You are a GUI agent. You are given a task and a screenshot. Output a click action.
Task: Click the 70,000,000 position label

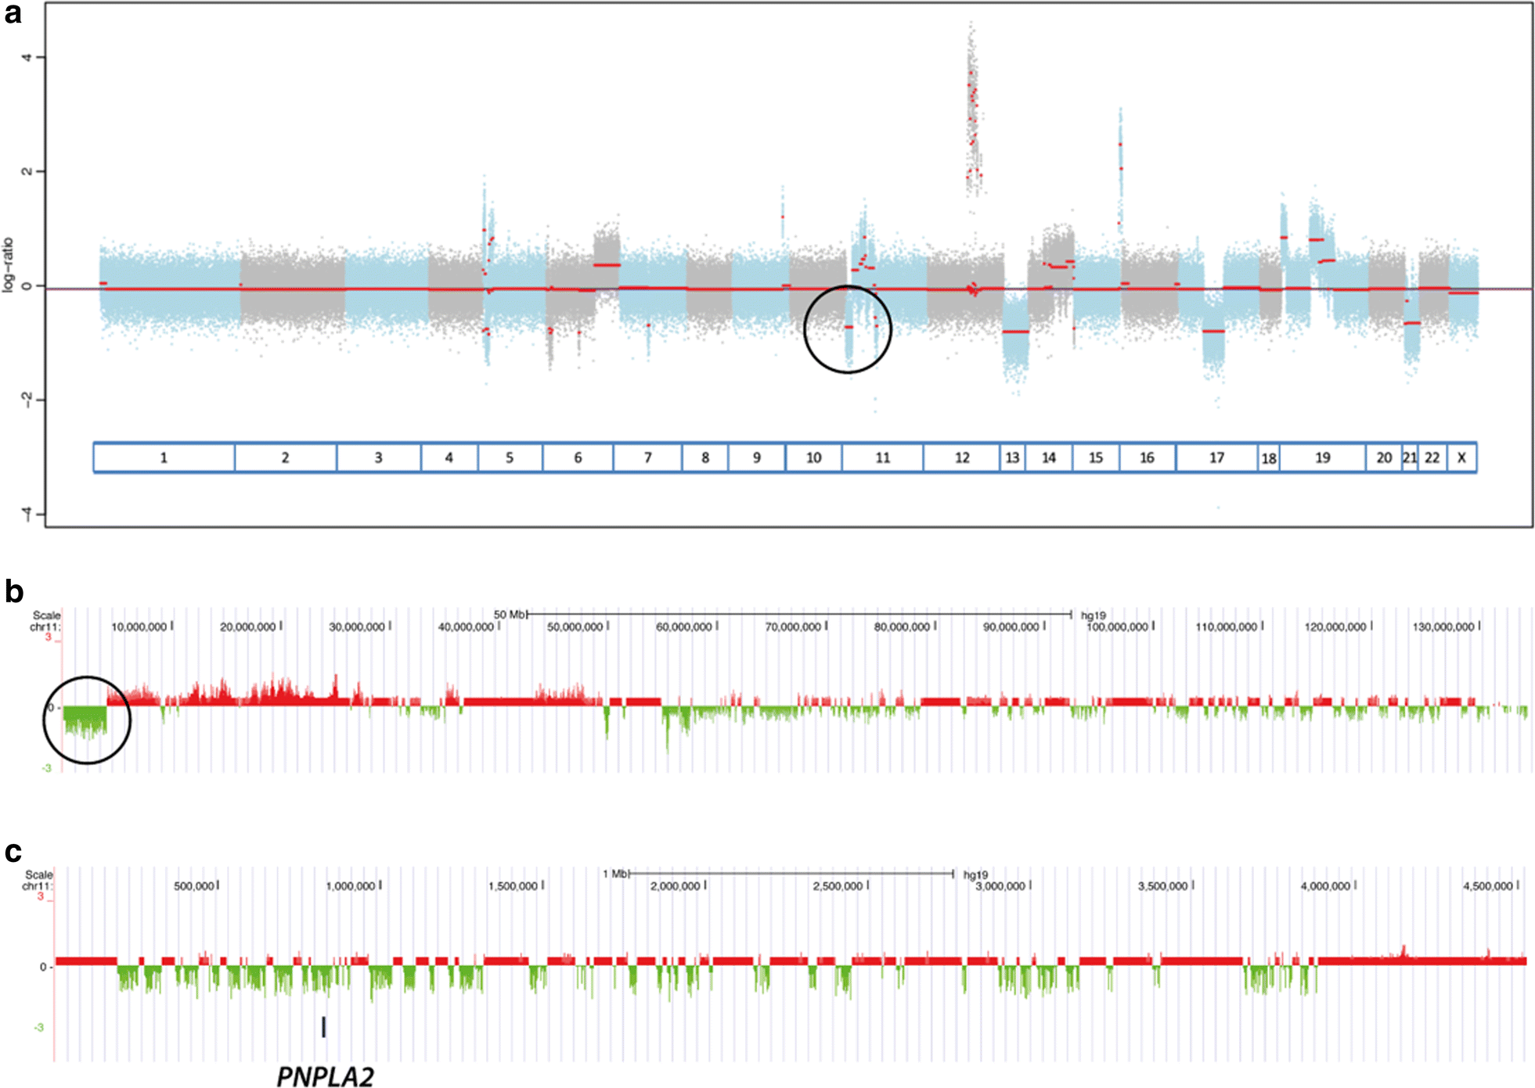tap(793, 627)
